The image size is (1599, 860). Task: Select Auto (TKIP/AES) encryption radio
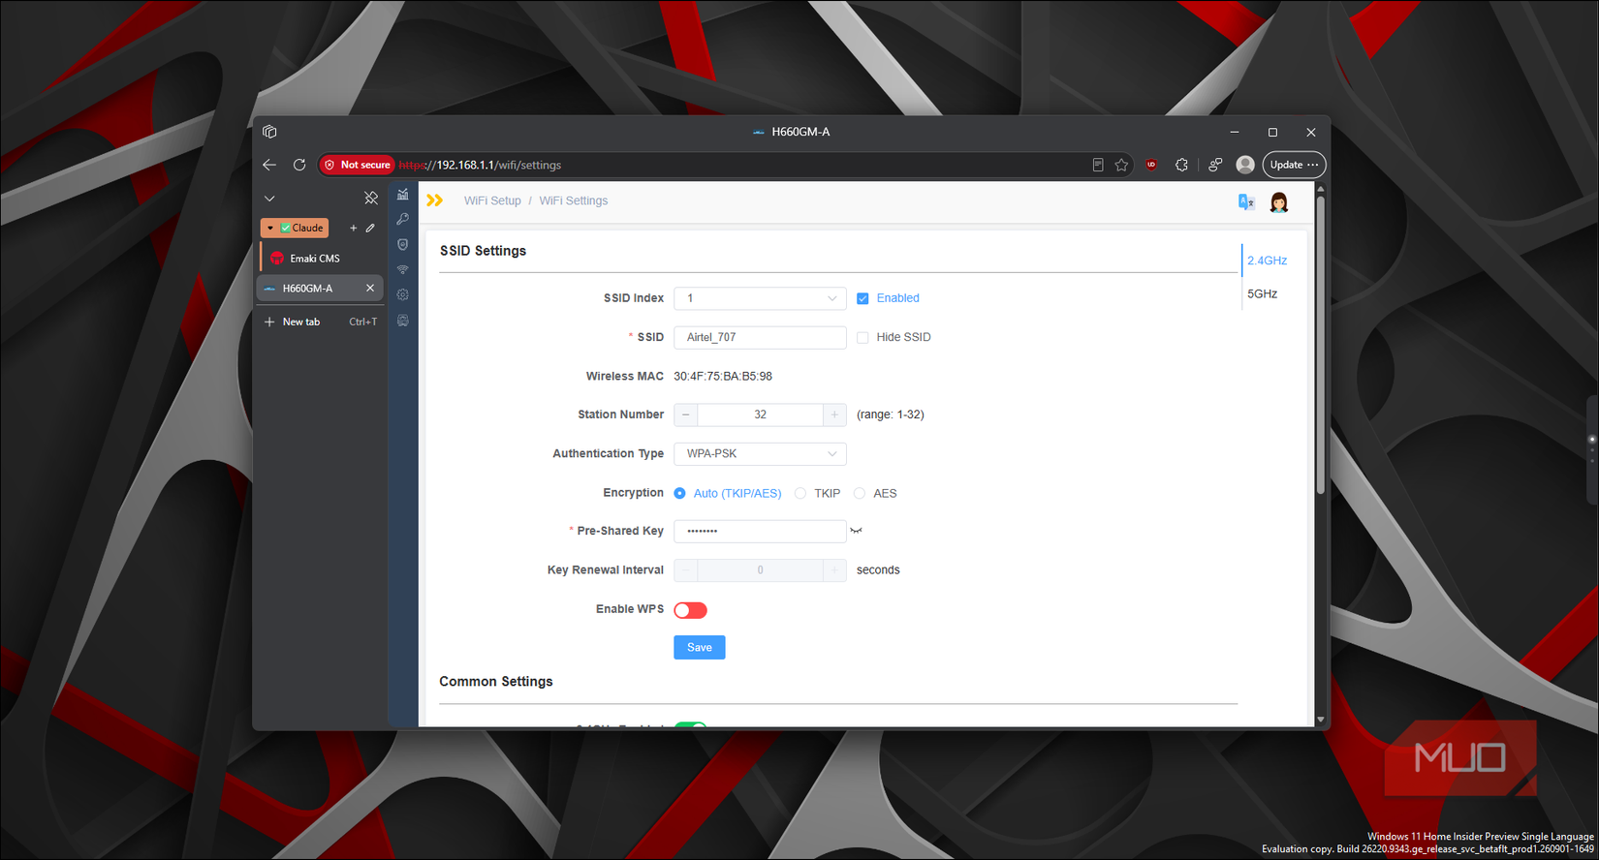point(680,493)
